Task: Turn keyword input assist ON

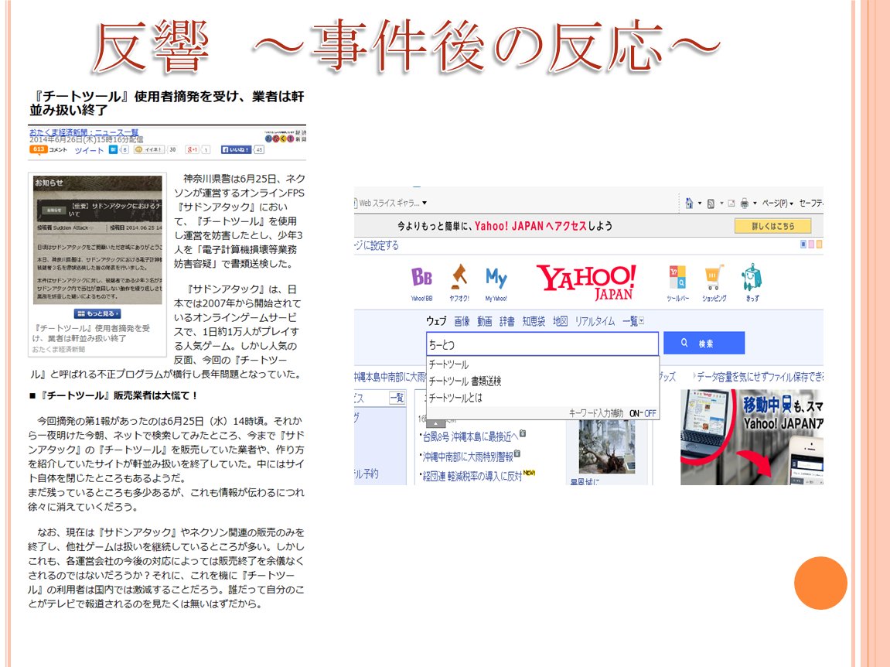Action: pos(635,414)
